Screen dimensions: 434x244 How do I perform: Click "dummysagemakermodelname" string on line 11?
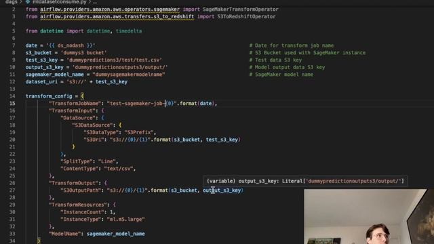129,75
